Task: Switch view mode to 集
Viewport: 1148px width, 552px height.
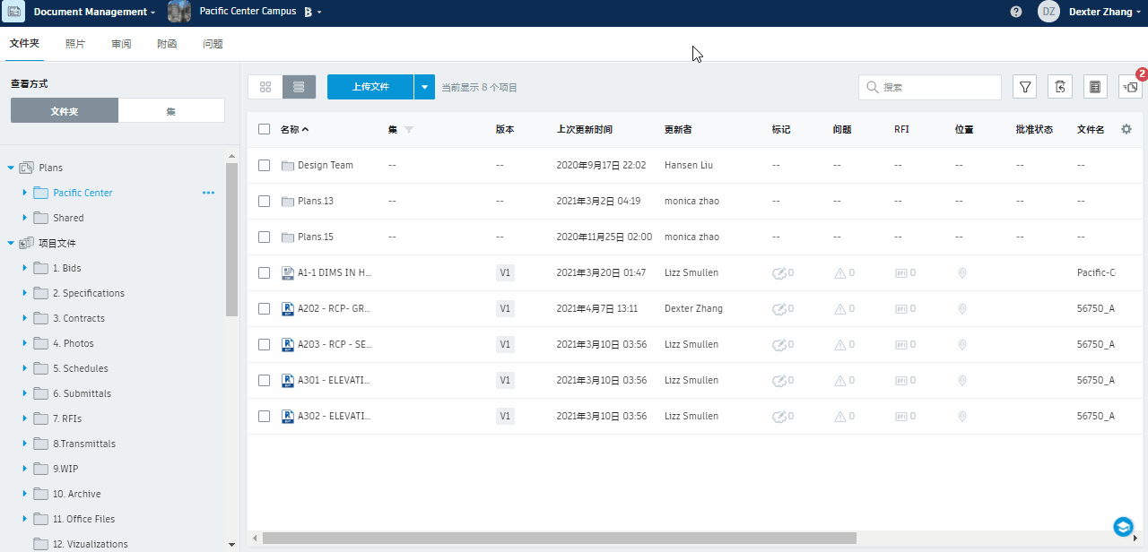Action: (x=171, y=111)
